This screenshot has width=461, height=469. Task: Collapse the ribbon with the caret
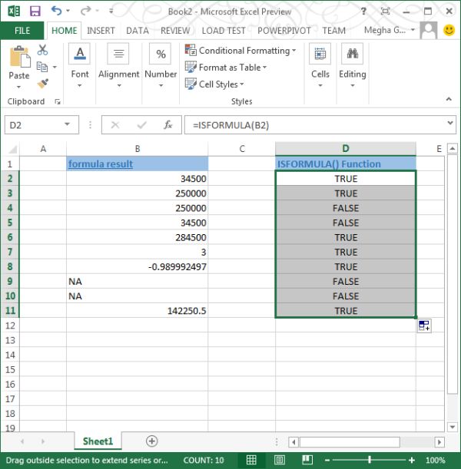[449, 99]
